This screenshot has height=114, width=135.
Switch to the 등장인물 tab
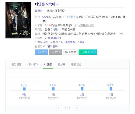[x=16, y=64]
